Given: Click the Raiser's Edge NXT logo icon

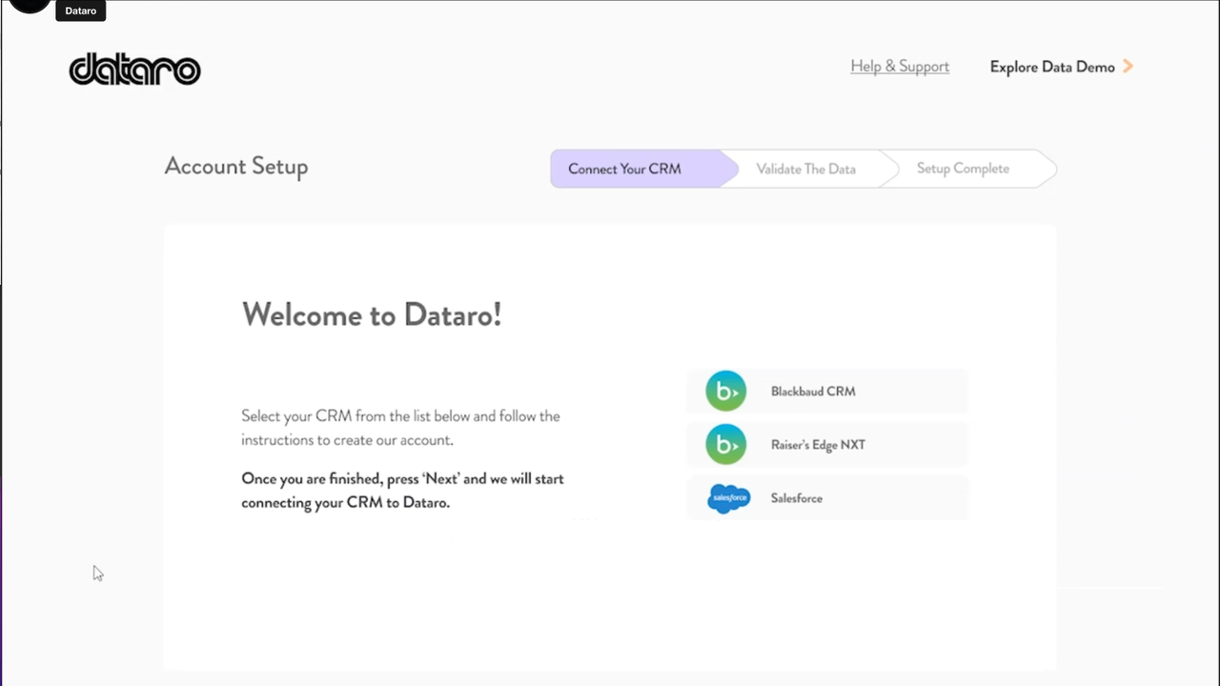Looking at the screenshot, I should pos(726,445).
